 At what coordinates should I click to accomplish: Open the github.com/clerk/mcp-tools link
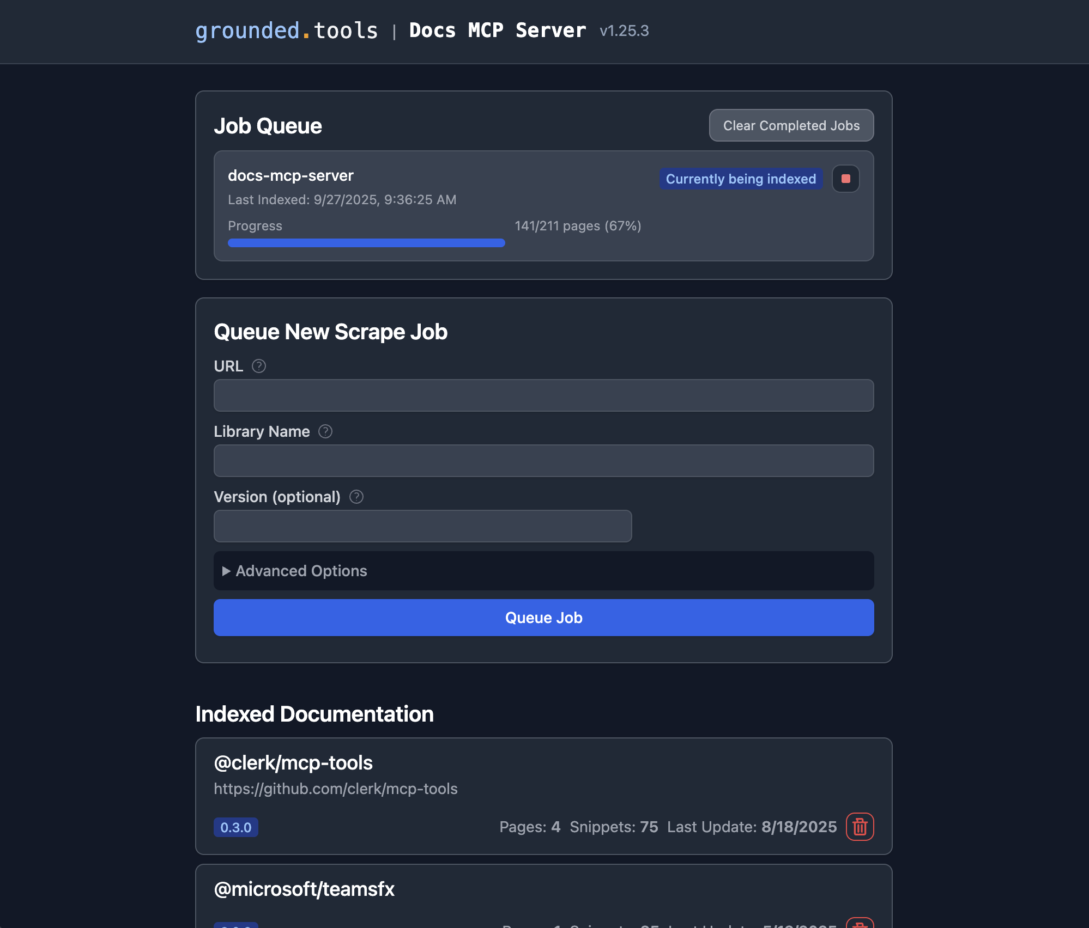pos(336,789)
